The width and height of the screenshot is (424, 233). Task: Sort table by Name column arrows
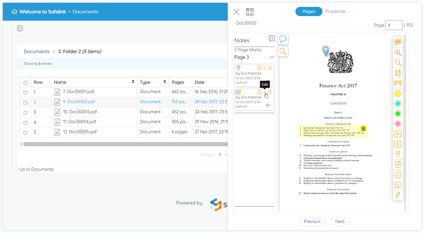coord(133,82)
